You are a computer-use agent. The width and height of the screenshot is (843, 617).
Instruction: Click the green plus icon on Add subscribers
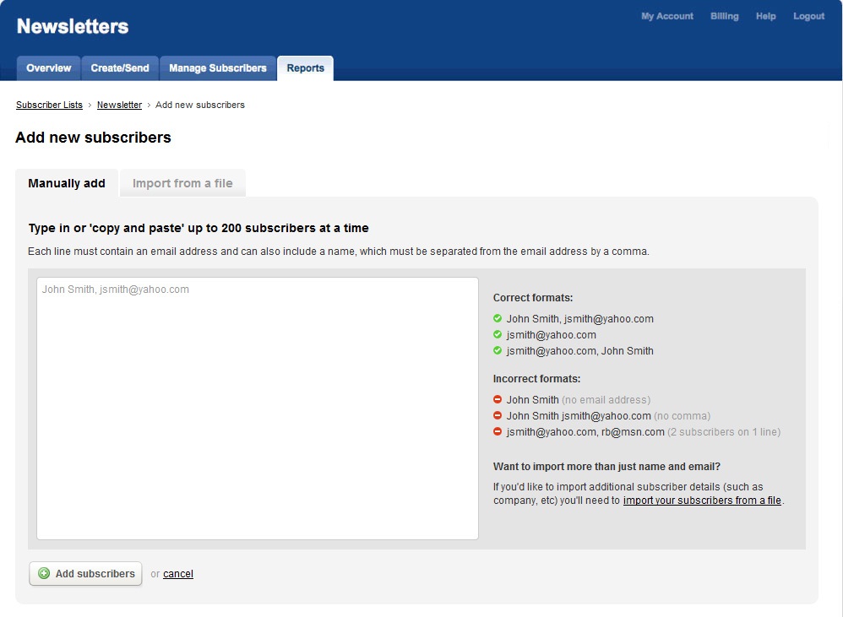tap(44, 573)
